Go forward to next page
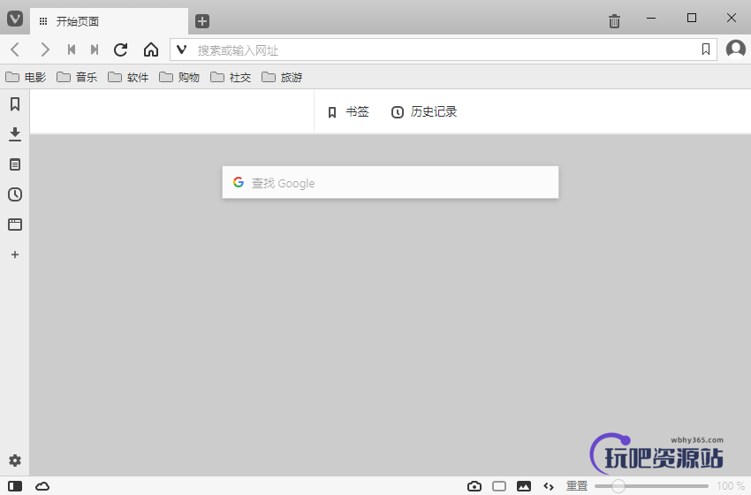The height and width of the screenshot is (495, 751). pyautogui.click(x=44, y=49)
